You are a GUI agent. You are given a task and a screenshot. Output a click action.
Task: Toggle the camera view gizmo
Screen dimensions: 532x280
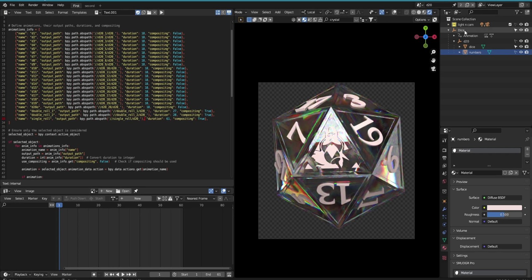pyautogui.click(x=433, y=69)
